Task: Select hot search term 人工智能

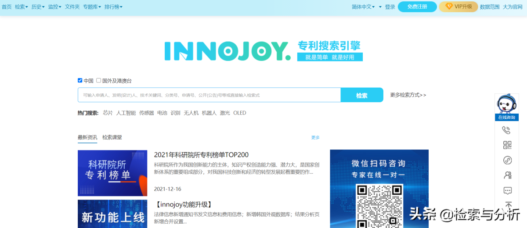Action: (x=126, y=113)
